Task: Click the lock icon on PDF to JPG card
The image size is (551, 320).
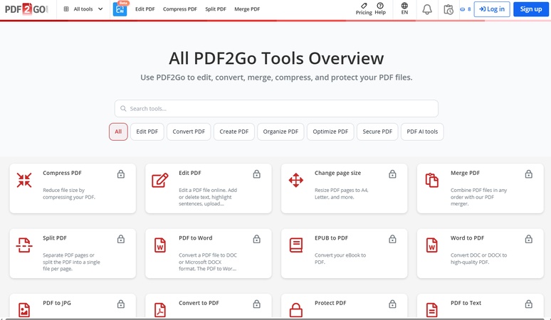Action: click(121, 304)
